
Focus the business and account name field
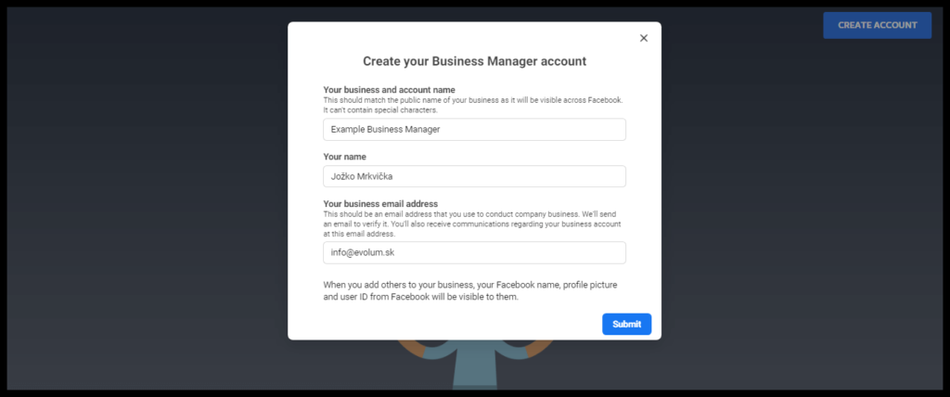[x=474, y=130]
